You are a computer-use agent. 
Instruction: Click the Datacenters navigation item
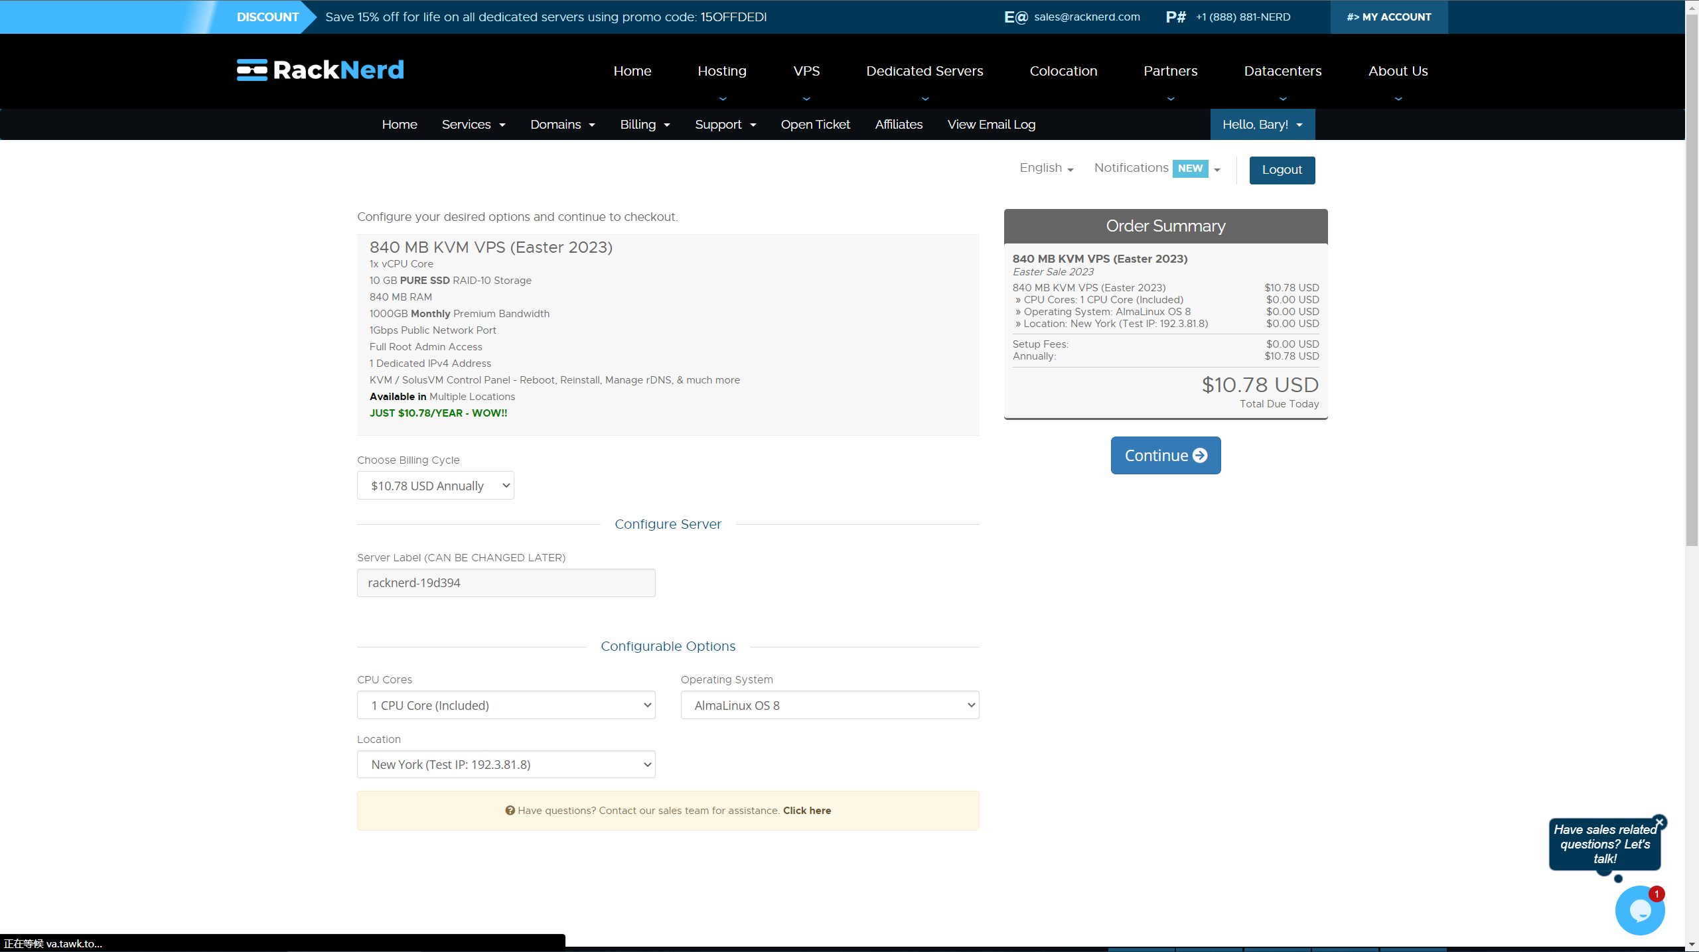coord(1283,71)
